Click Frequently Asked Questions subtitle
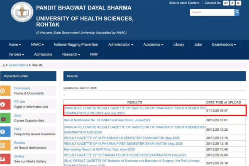This screenshot has height=166, width=249. pos(34,134)
